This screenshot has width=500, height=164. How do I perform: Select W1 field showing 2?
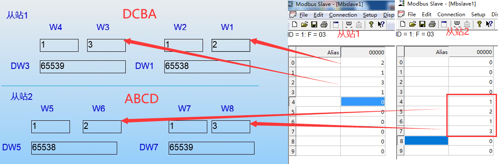(231, 45)
